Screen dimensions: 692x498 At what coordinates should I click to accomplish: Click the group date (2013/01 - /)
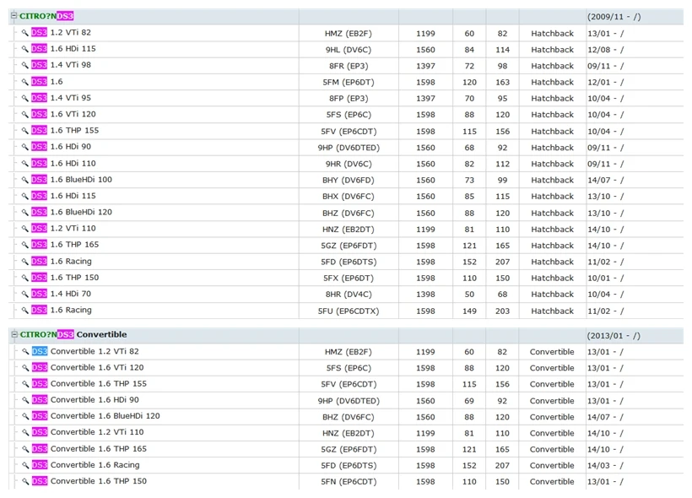614,336
